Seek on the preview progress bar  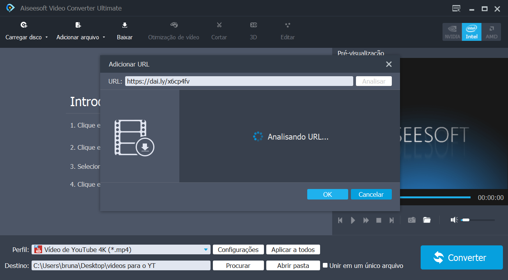tap(435, 198)
